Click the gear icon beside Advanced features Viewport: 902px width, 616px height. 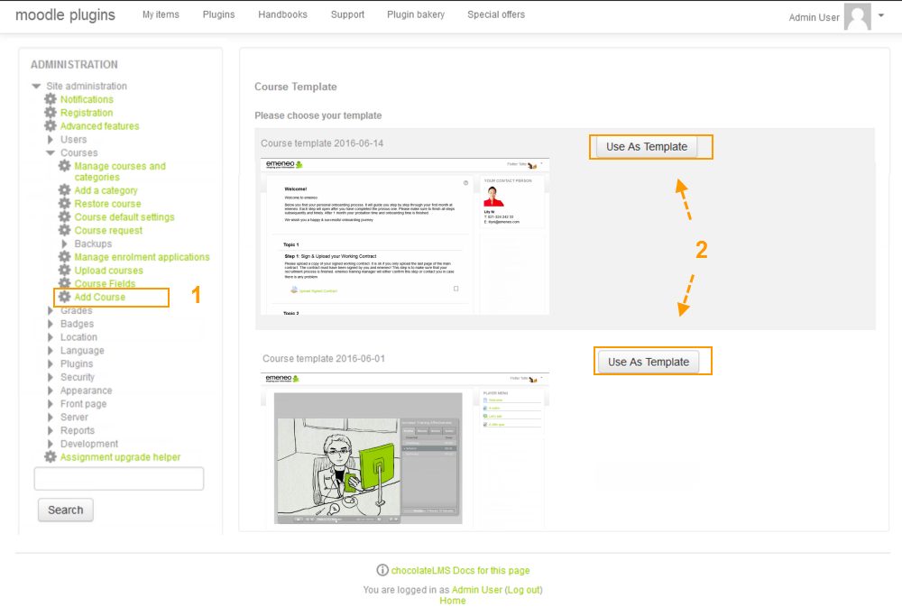click(51, 125)
